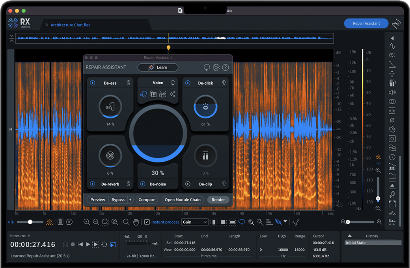Choose the drum percussion profile icon
410x268 pixels.
162,94
